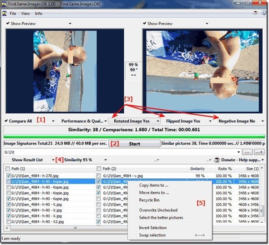
Task: Click the green comparison progress bar
Action: (134, 136)
